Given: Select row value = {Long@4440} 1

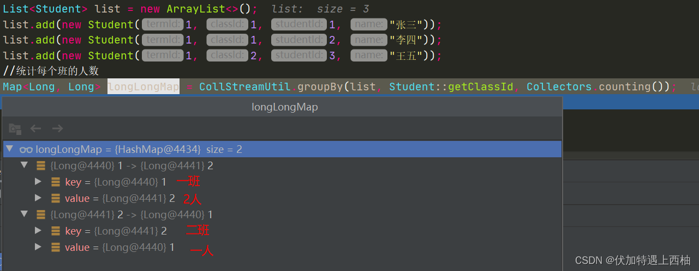Looking at the screenshot, I should [x=282, y=247].
